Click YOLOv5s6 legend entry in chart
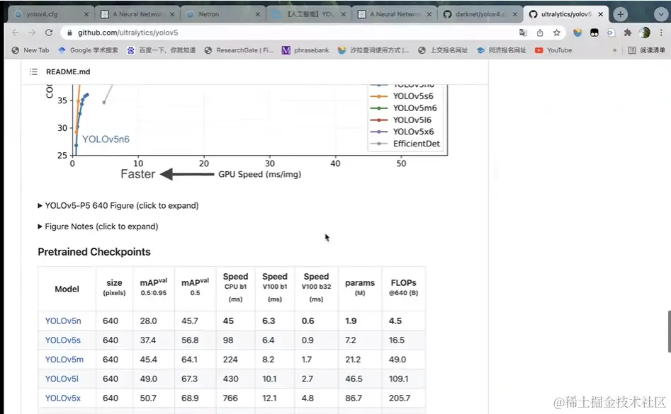The image size is (671, 414). [x=402, y=96]
